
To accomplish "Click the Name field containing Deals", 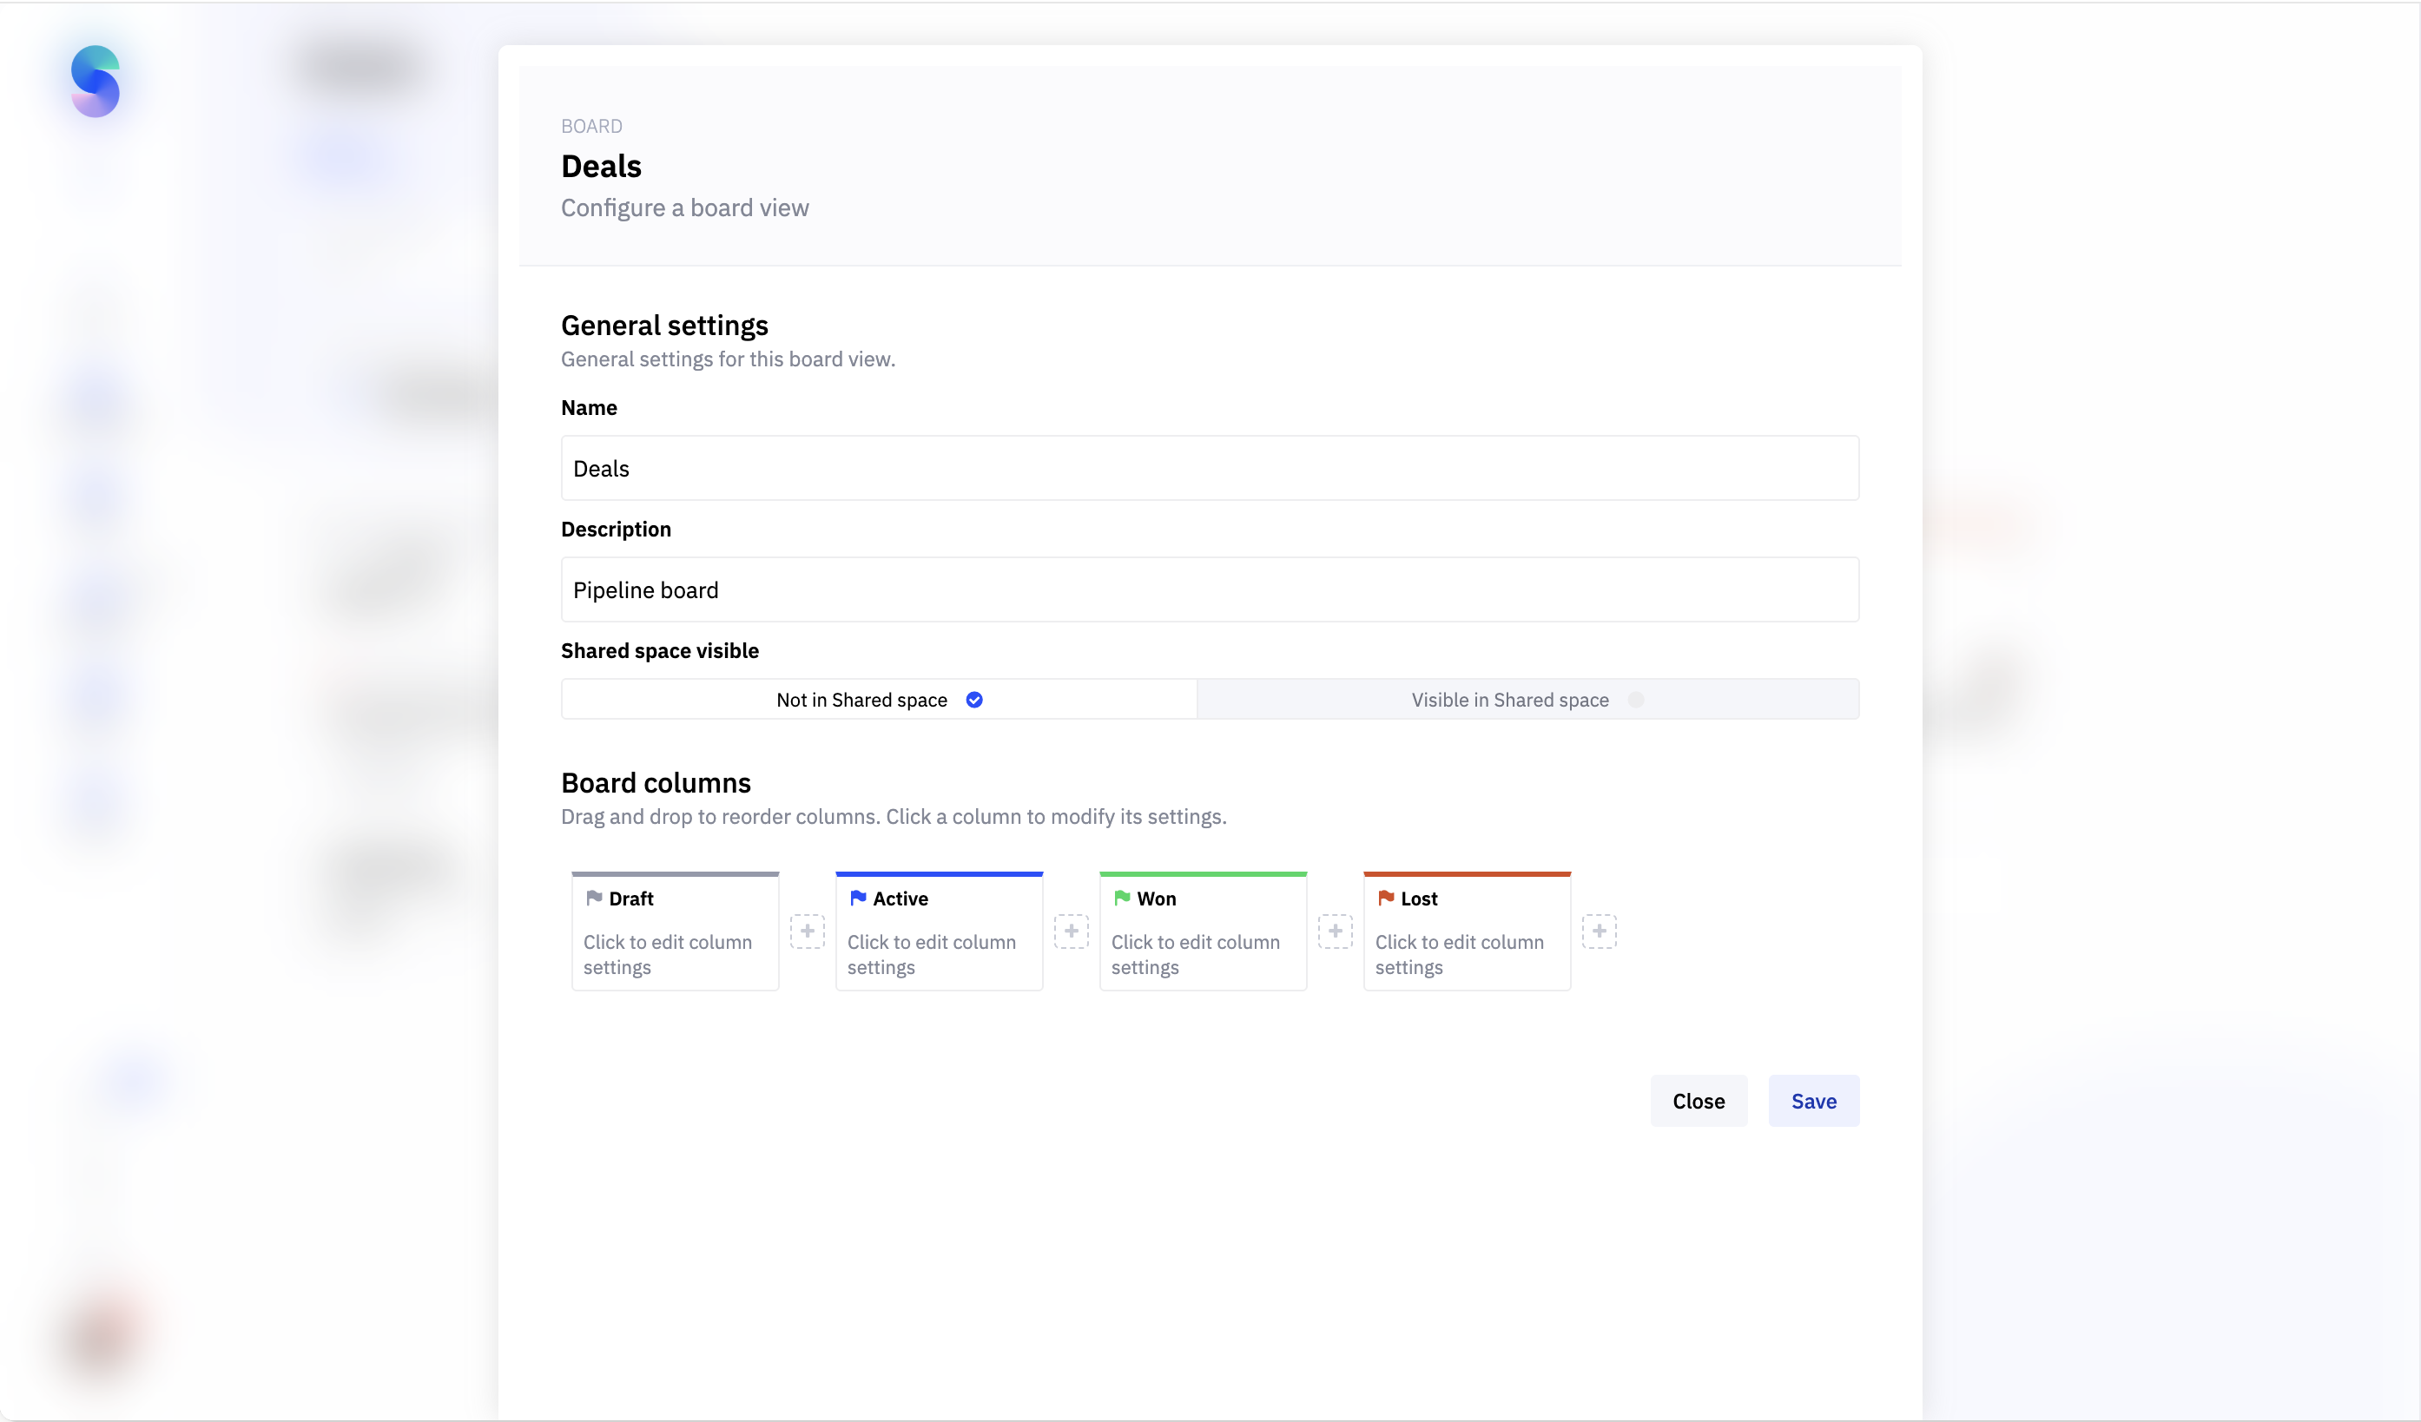I will pos(1210,469).
